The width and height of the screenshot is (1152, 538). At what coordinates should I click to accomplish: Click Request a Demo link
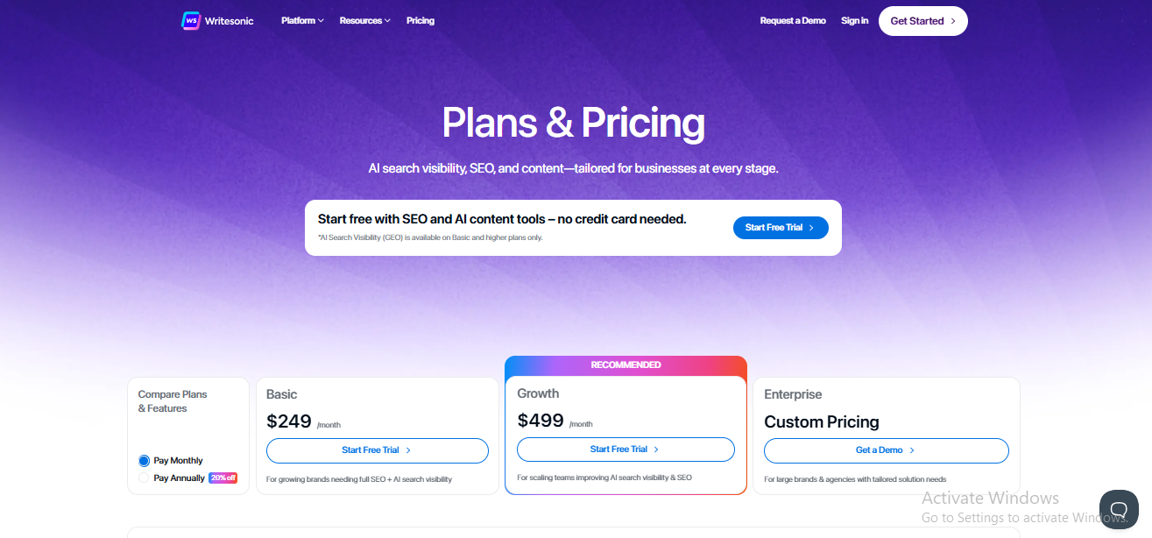(793, 20)
